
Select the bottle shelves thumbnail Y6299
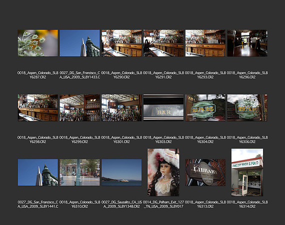pyautogui.click(x=80, y=108)
